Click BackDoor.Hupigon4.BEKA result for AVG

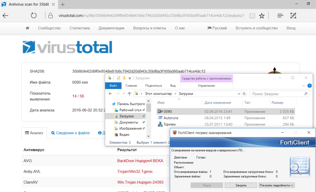[x=140, y=161]
